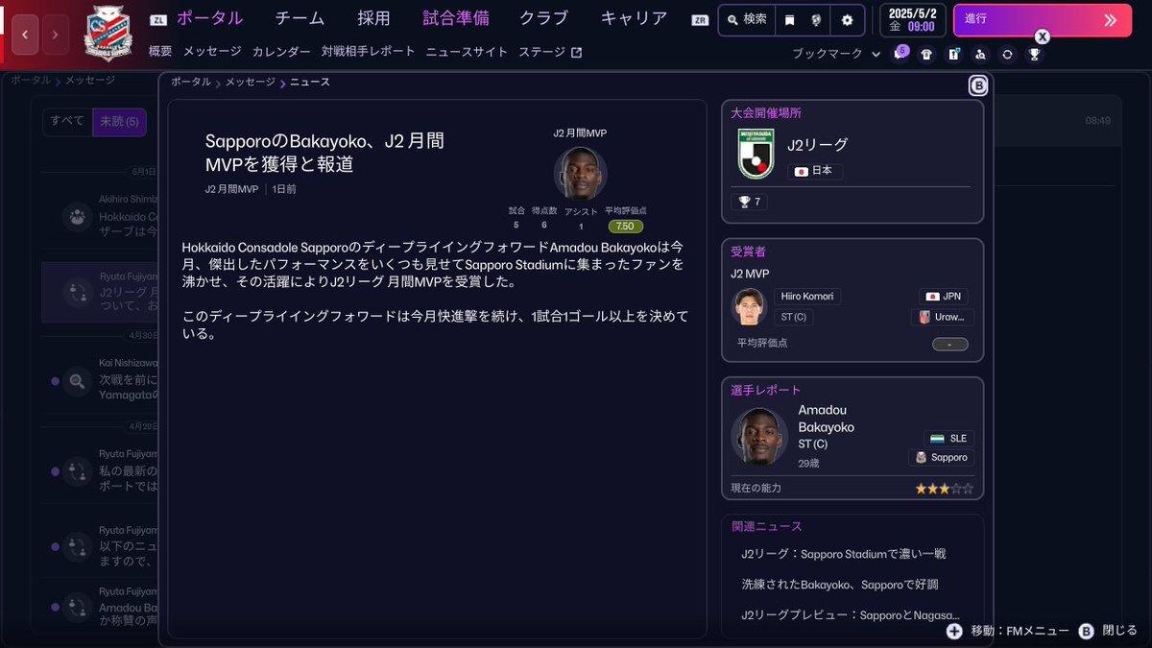Click the SLE nationality tag

949,438
